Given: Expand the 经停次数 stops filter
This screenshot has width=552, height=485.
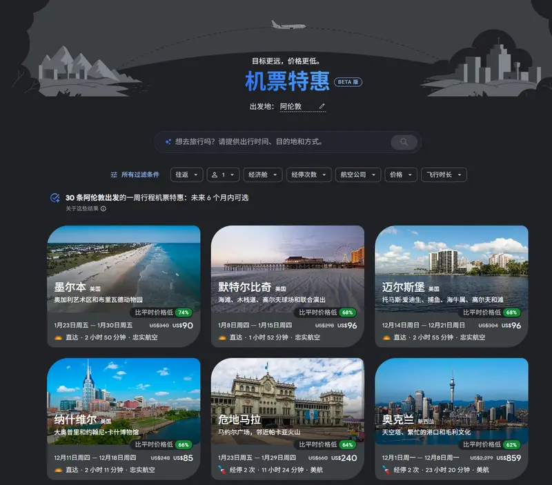Looking at the screenshot, I should click(x=308, y=175).
